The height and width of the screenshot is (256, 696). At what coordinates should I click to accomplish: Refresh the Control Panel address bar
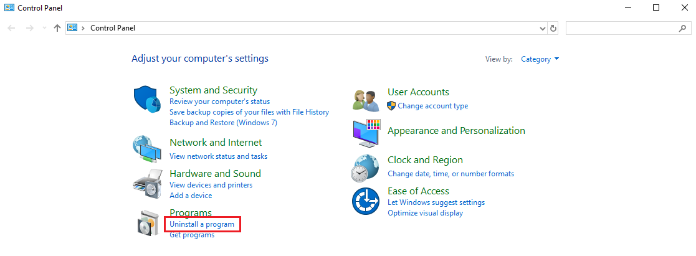(x=553, y=28)
